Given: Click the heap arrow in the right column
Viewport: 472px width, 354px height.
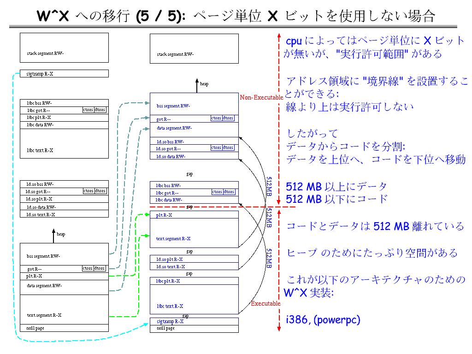Looking at the screenshot, I should coord(197,84).
